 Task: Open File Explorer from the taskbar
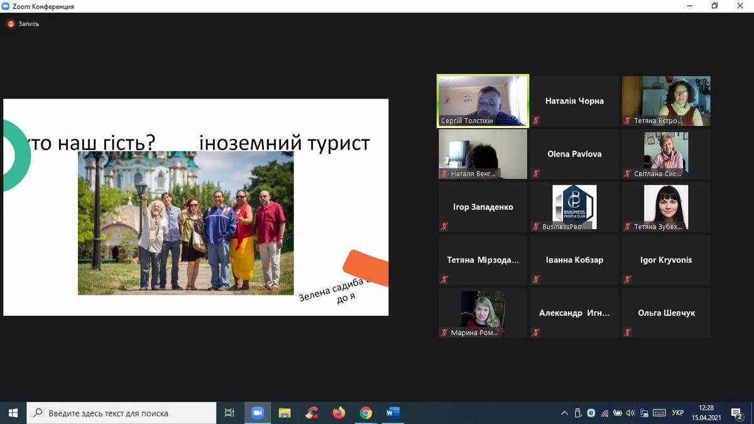pyautogui.click(x=285, y=413)
